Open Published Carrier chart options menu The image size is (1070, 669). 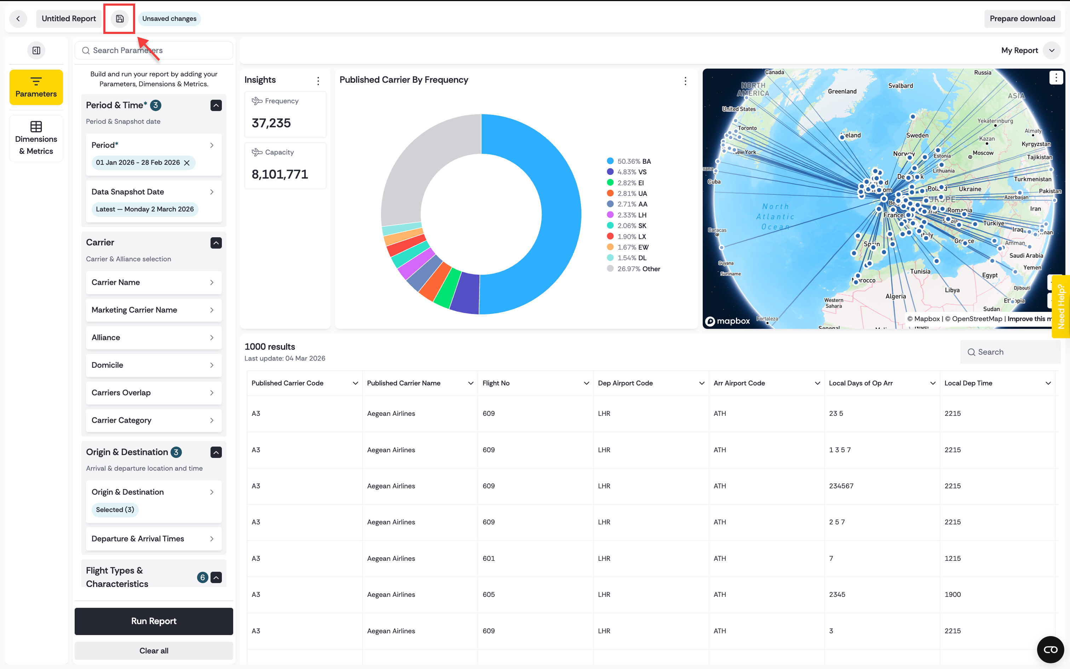(x=685, y=81)
